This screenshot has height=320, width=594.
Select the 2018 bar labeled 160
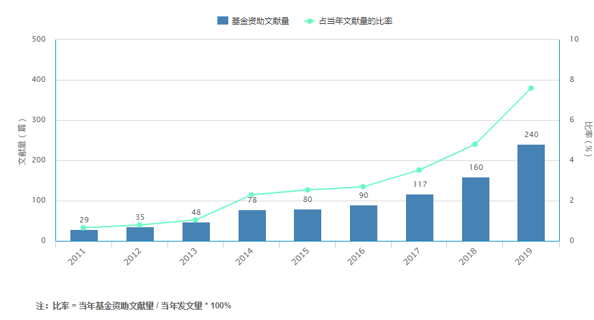476,209
